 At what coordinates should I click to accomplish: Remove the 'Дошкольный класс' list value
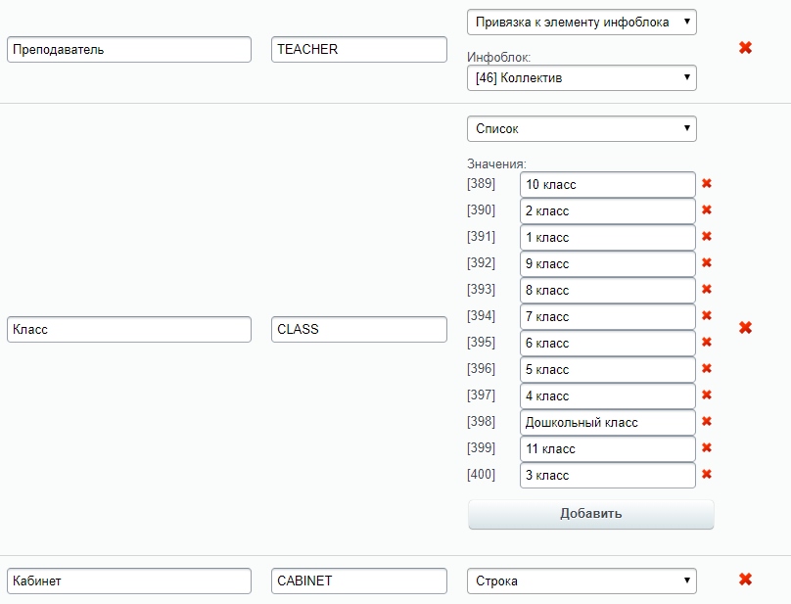pyautogui.click(x=707, y=421)
